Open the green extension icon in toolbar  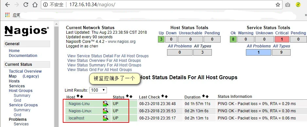[x=298, y=5]
